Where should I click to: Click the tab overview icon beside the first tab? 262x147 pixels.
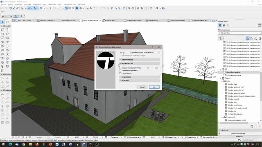tap(13, 20)
